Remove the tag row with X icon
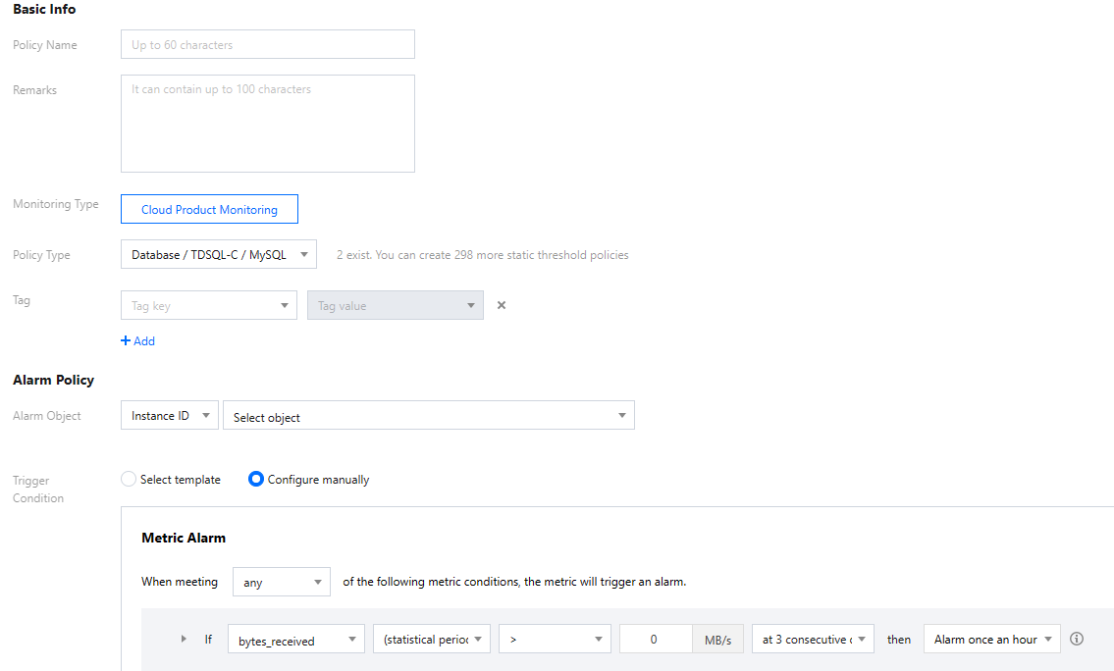This screenshot has width=1114, height=671. point(502,305)
